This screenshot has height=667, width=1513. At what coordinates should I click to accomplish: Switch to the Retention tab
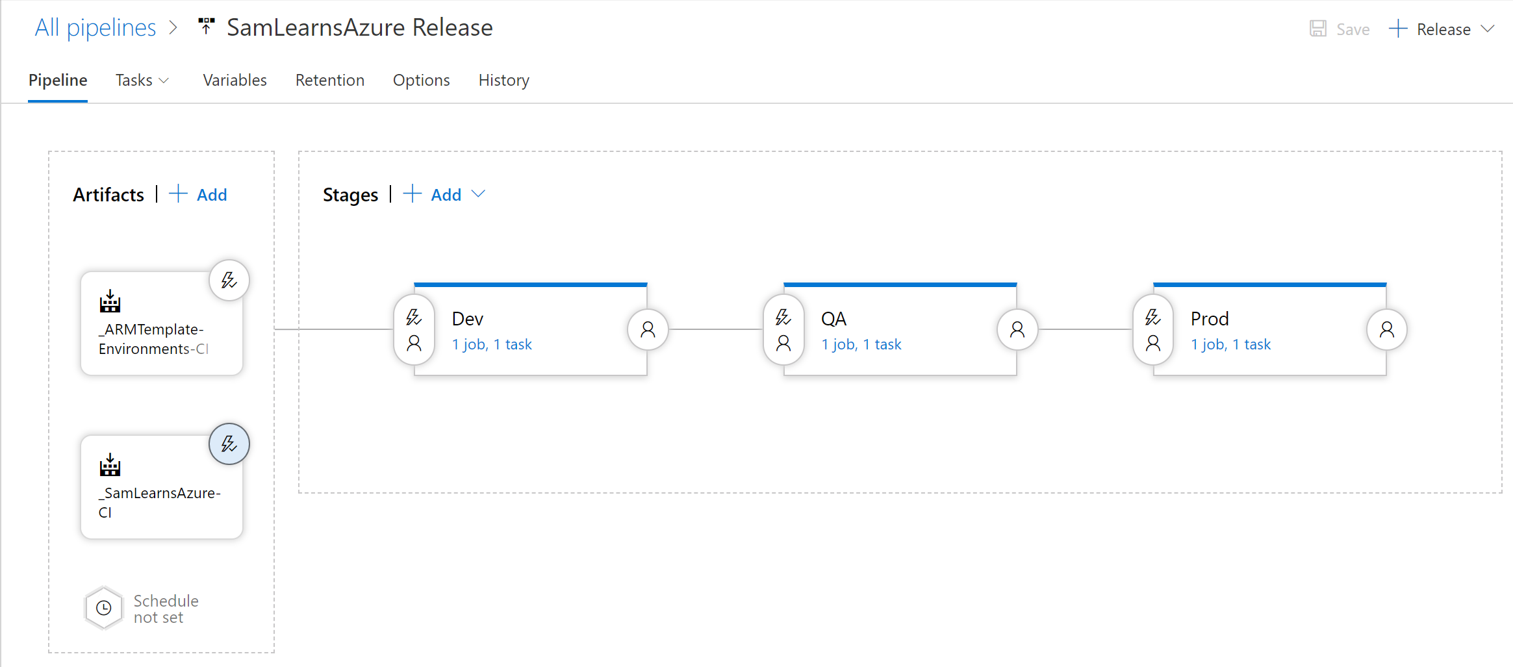(329, 81)
